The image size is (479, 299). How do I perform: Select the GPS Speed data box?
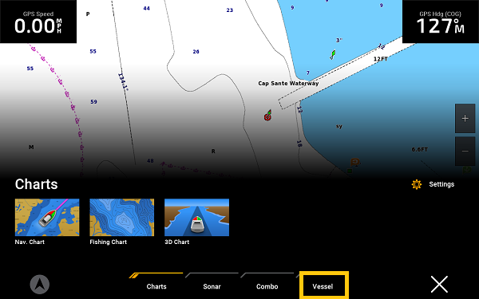coord(38,22)
